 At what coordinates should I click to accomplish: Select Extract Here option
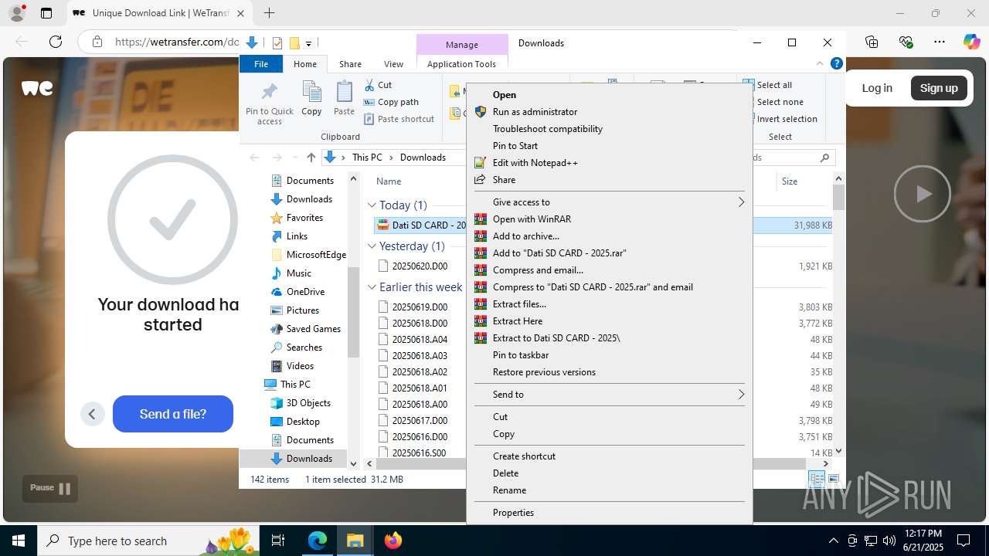tap(517, 320)
